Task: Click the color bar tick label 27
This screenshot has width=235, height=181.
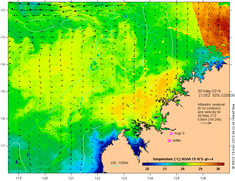Action: (x=165, y=169)
